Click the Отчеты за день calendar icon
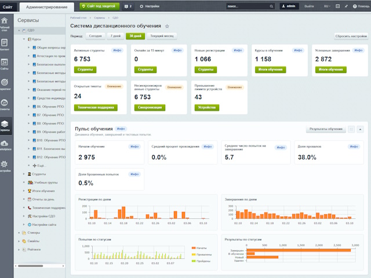371x278 pixels. (30, 199)
